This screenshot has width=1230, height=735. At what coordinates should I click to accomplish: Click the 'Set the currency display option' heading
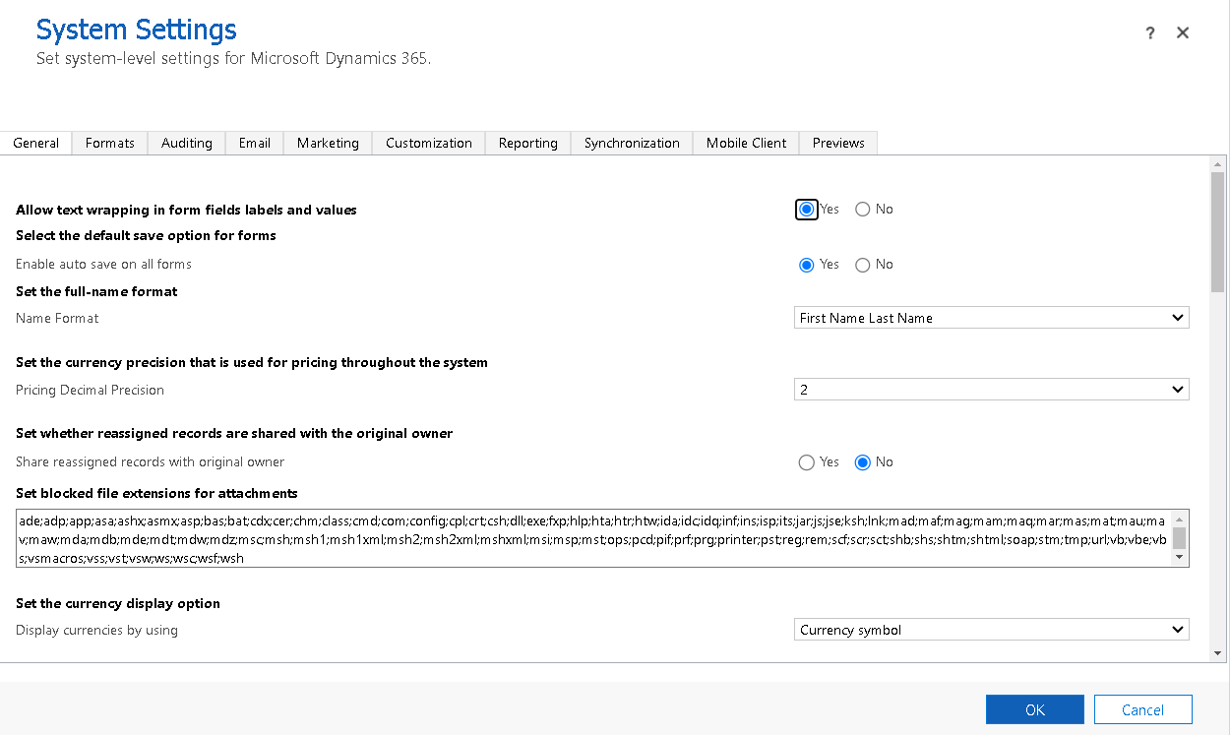118,603
